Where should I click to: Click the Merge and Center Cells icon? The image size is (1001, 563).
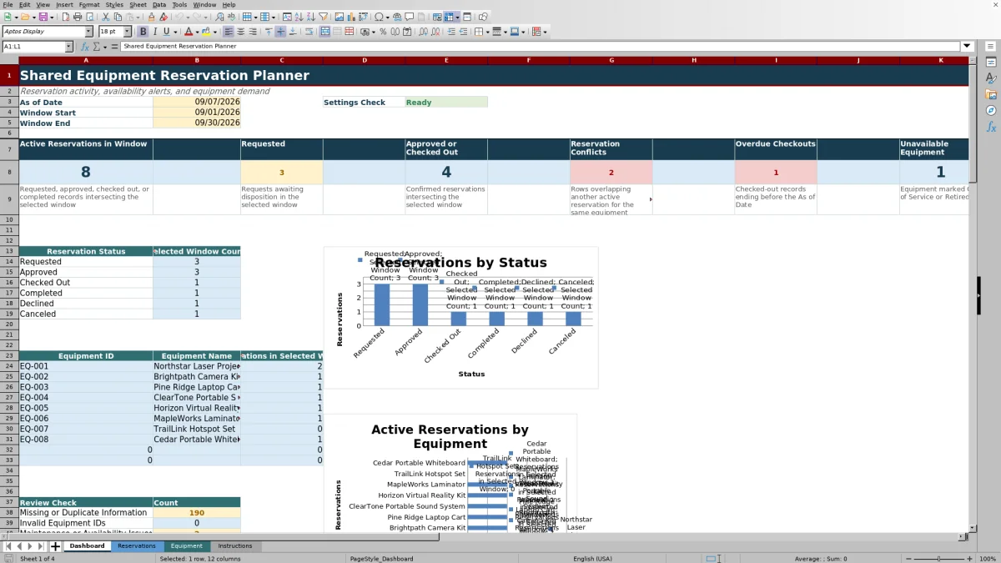(325, 32)
